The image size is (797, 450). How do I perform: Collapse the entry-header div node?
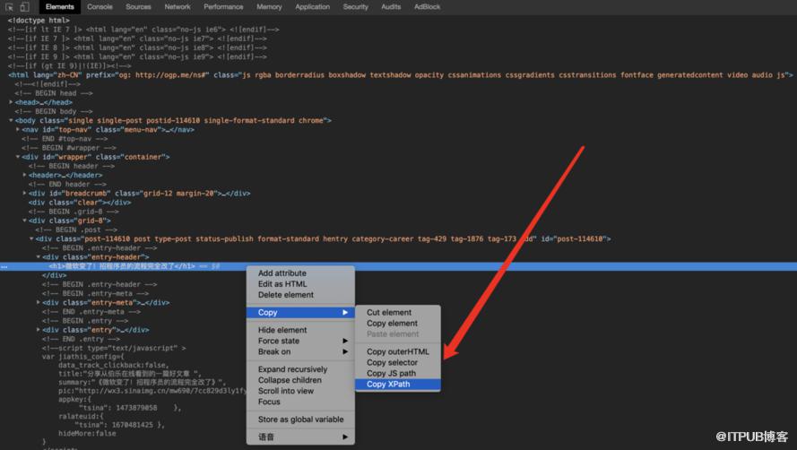(x=39, y=257)
